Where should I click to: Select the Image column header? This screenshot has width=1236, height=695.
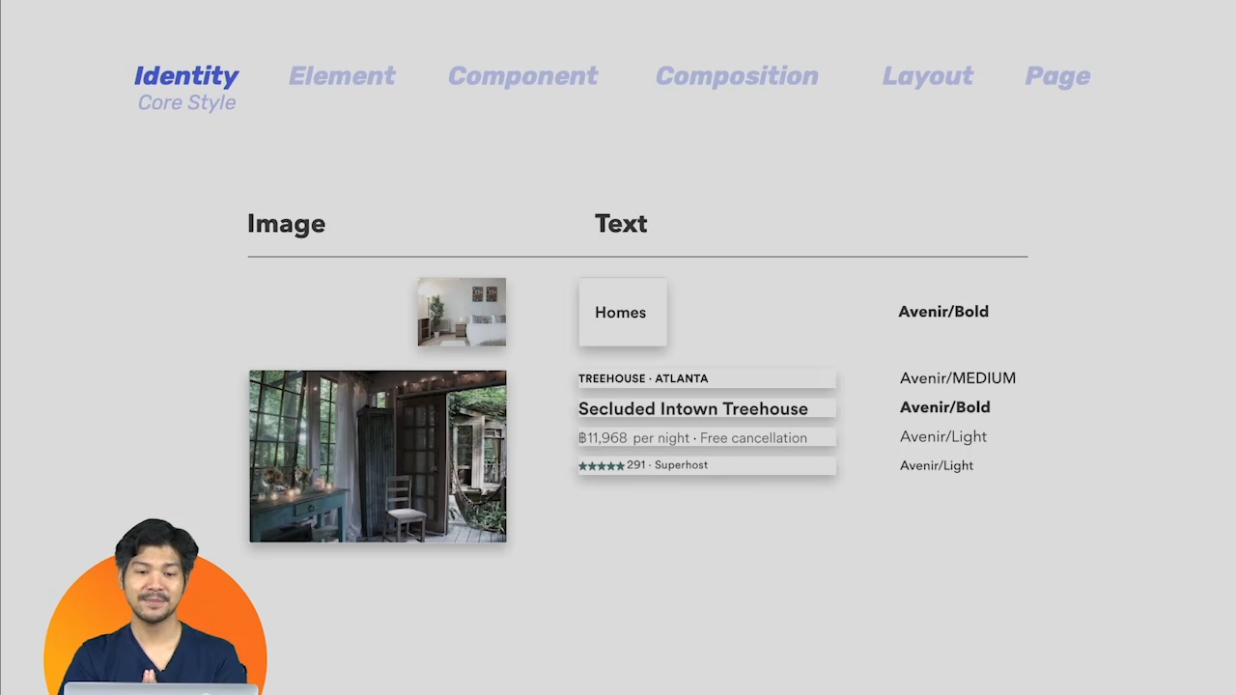[x=286, y=223]
